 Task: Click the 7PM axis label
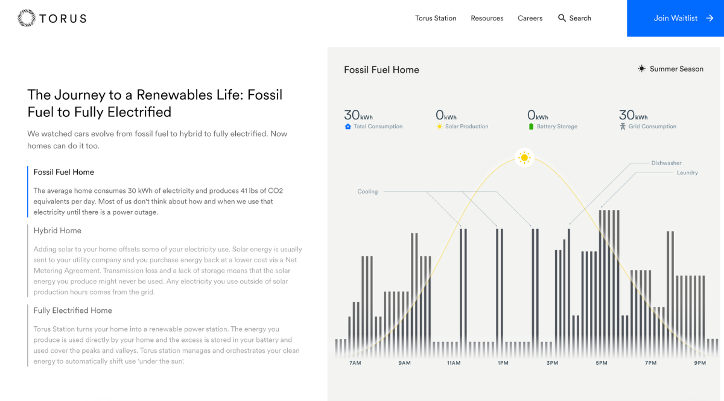click(650, 363)
